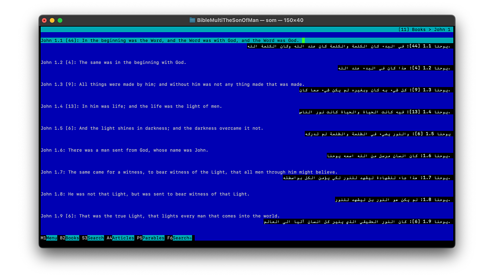Viewport: 494px width, 277px height.
Task: Click the [11] counter in the header bar
Action: point(404,29)
